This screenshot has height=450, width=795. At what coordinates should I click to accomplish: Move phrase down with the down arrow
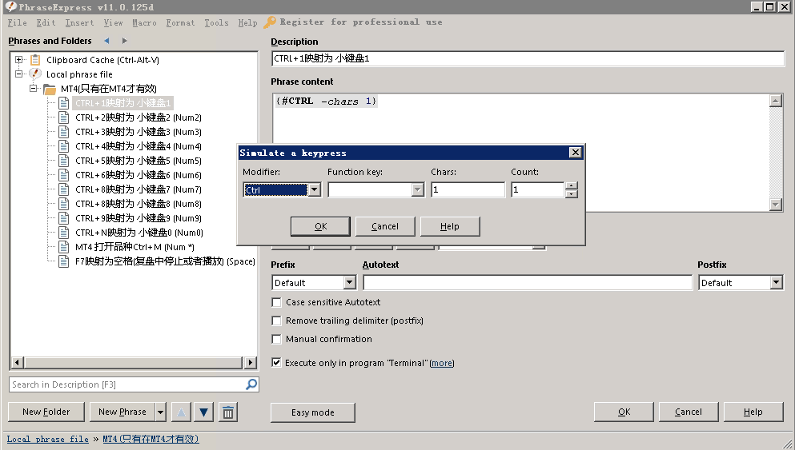click(x=203, y=412)
